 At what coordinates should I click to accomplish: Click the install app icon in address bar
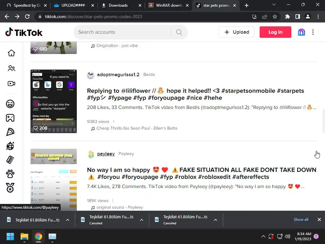tap(254, 17)
